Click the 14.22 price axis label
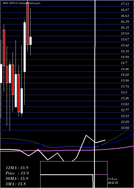134x188 pixels. point(125,75)
